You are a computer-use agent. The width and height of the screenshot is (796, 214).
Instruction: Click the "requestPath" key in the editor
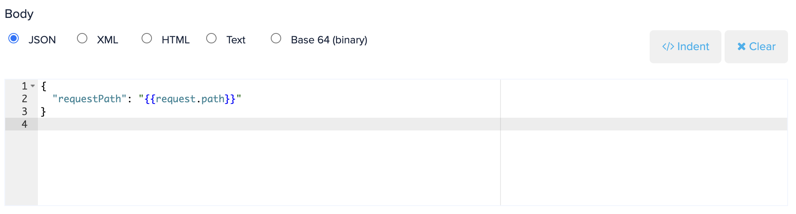89,99
